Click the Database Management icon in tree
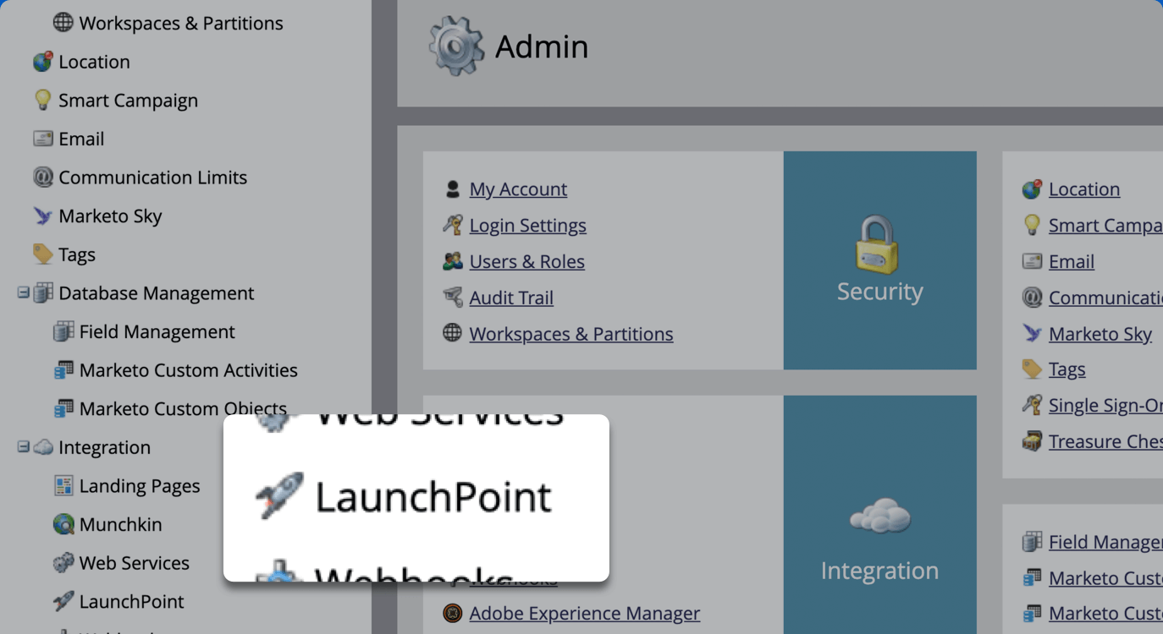1163x634 pixels. (x=43, y=293)
